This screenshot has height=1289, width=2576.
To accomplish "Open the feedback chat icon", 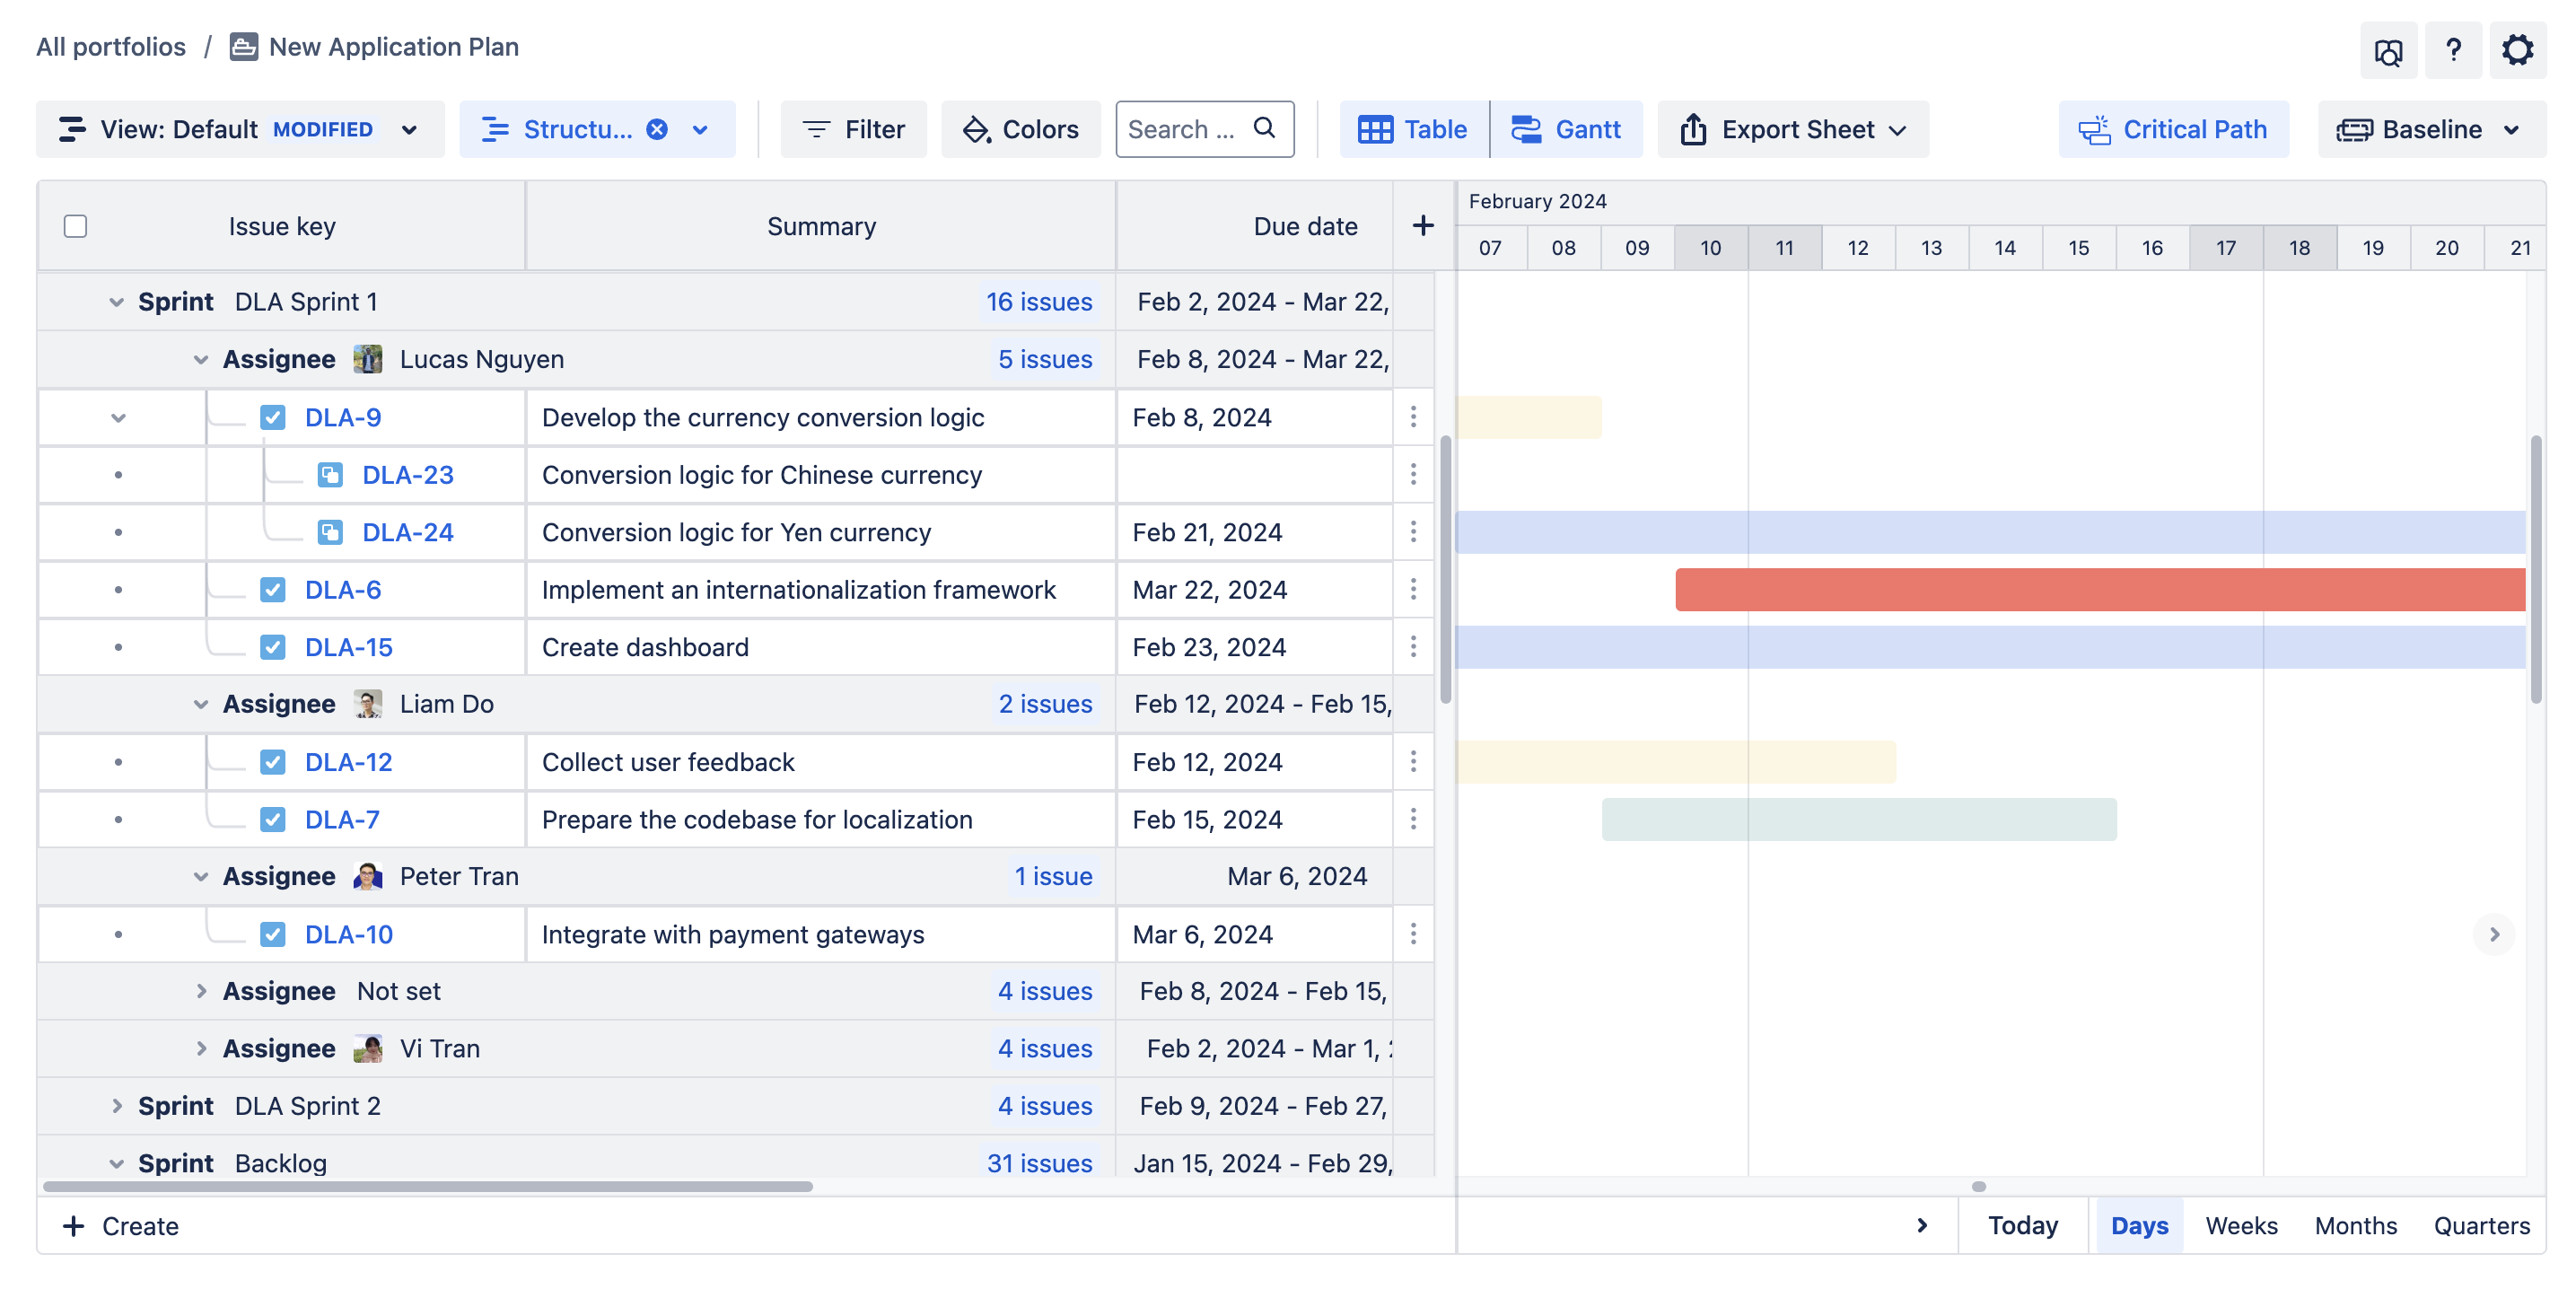I will point(2388,51).
